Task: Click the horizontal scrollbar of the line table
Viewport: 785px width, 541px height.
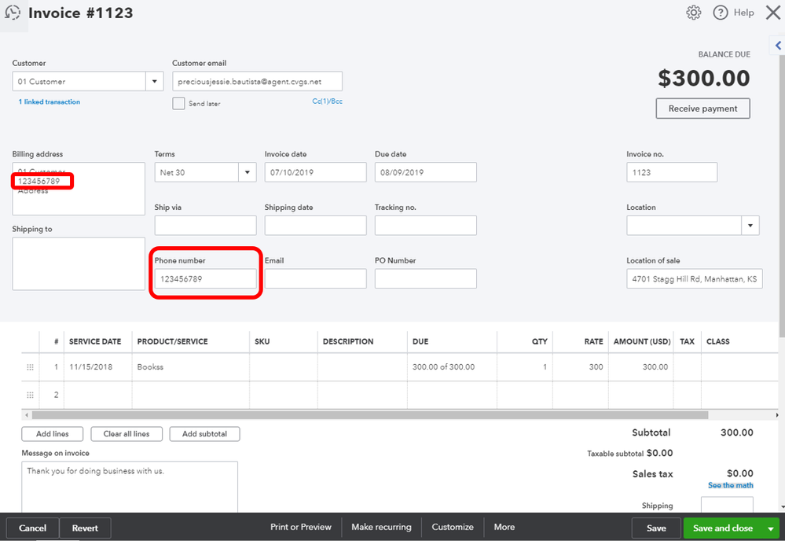Action: click(x=370, y=414)
